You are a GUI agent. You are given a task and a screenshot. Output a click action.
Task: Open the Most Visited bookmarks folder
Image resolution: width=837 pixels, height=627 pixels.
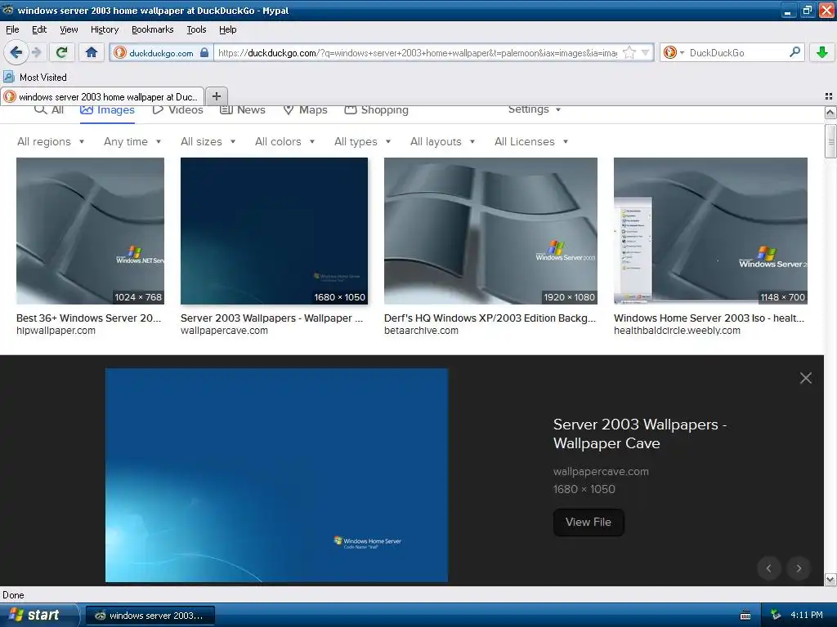pos(35,78)
